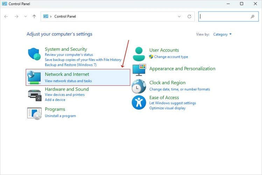This screenshot has width=262, height=175.
Task: Expand the chevron before Control Panel breadcrumb
Action: coord(51,16)
